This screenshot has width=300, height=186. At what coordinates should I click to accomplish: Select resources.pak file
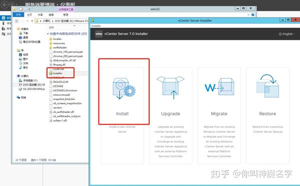[x=59, y=95]
